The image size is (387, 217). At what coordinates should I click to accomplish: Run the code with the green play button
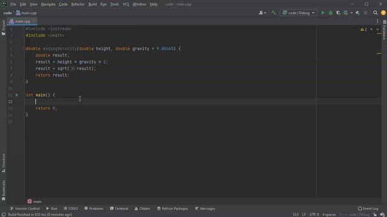point(322,13)
